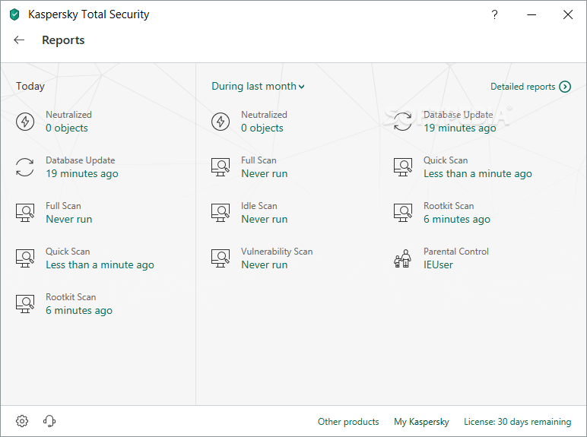Open last month's Database Update 19 minutes ago
The image size is (587, 437).
pos(460,128)
